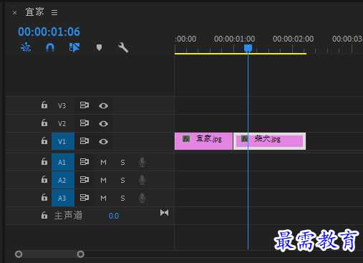
Task: Click the master track output icon
Action: point(164,213)
